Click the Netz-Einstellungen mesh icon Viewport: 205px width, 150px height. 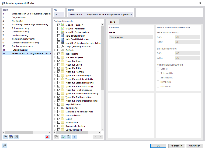click(x=63, y=36)
